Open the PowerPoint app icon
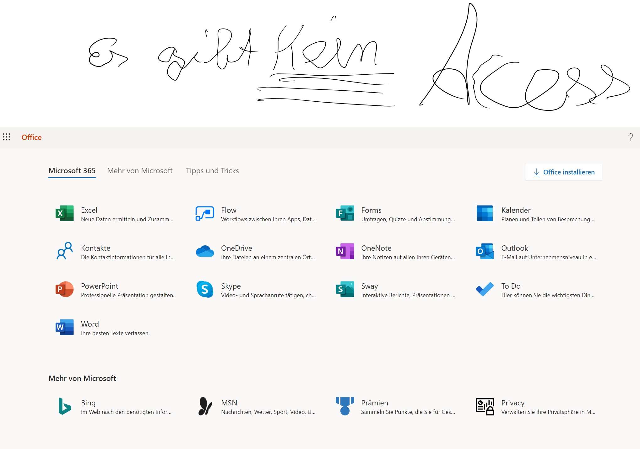 pos(65,289)
